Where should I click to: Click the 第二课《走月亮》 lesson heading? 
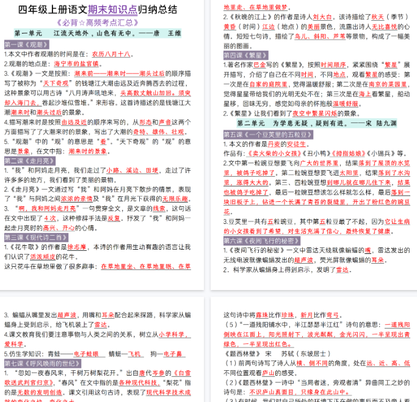click(30, 161)
